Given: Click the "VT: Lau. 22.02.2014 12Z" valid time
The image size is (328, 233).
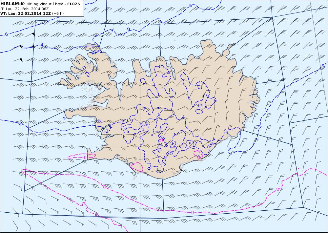Looking at the screenshot, I should point(26,13).
